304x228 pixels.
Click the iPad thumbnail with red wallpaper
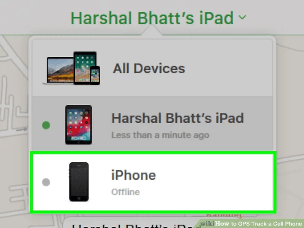[x=79, y=125]
